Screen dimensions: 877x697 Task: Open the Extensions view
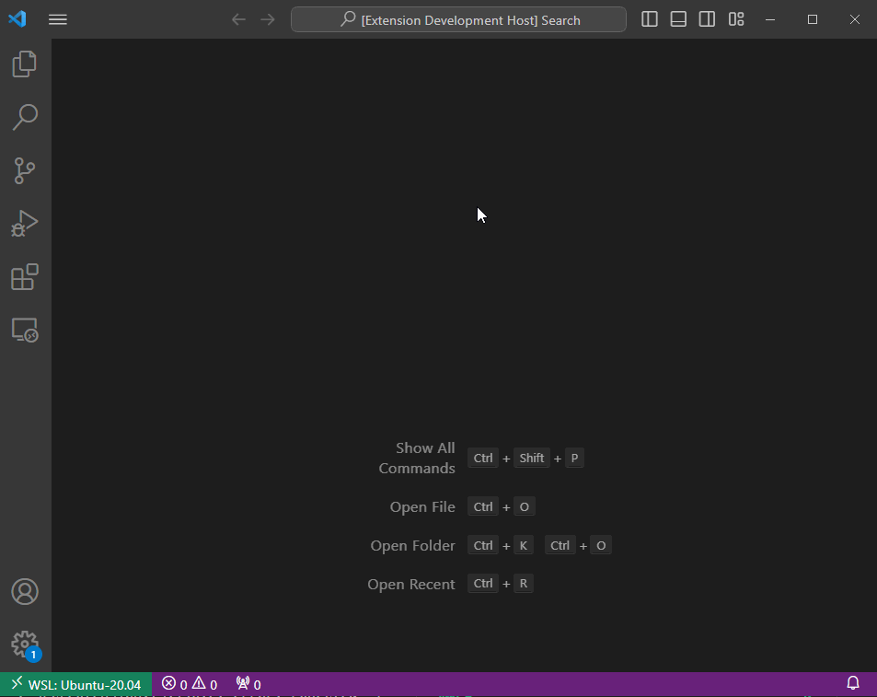pos(25,277)
